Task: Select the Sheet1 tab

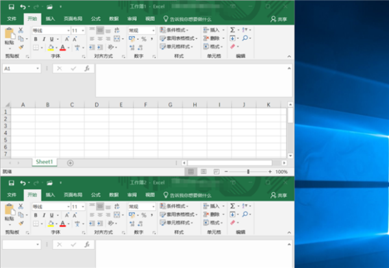Action: 45,162
